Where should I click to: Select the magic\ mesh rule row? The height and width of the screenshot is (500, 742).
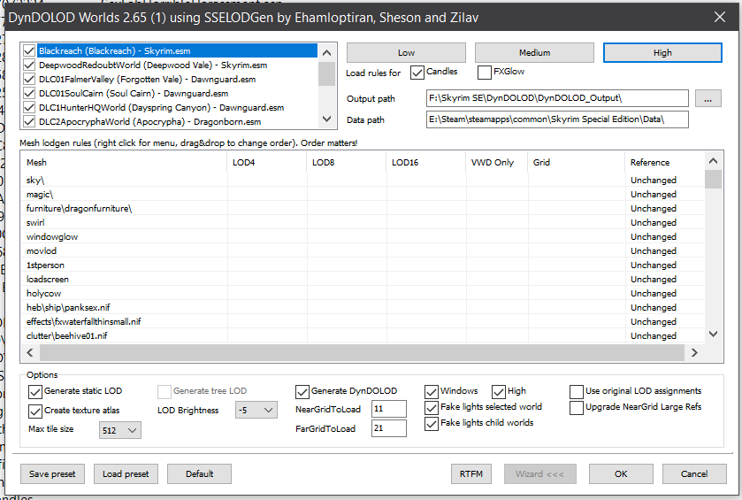[x=362, y=194]
